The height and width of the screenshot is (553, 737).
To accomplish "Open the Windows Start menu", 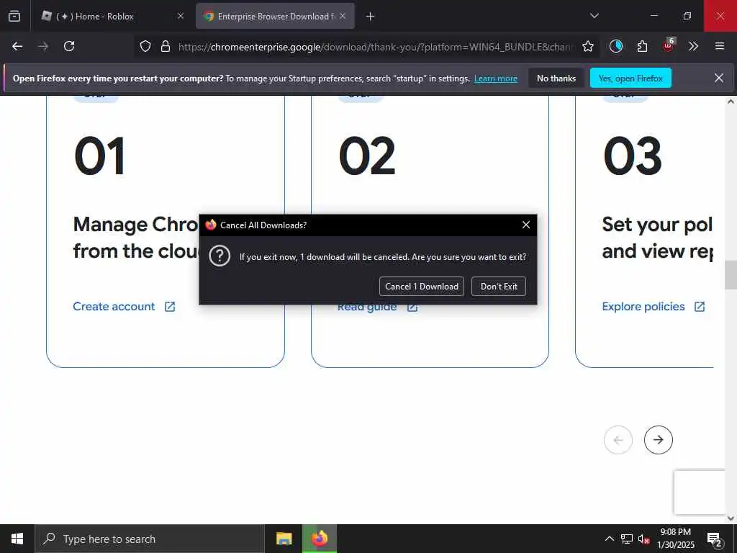I will 17,539.
